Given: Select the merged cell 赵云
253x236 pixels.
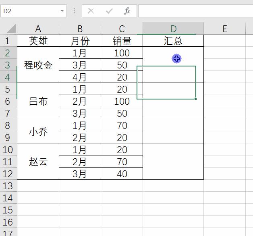Looking at the screenshot, I should point(38,161).
